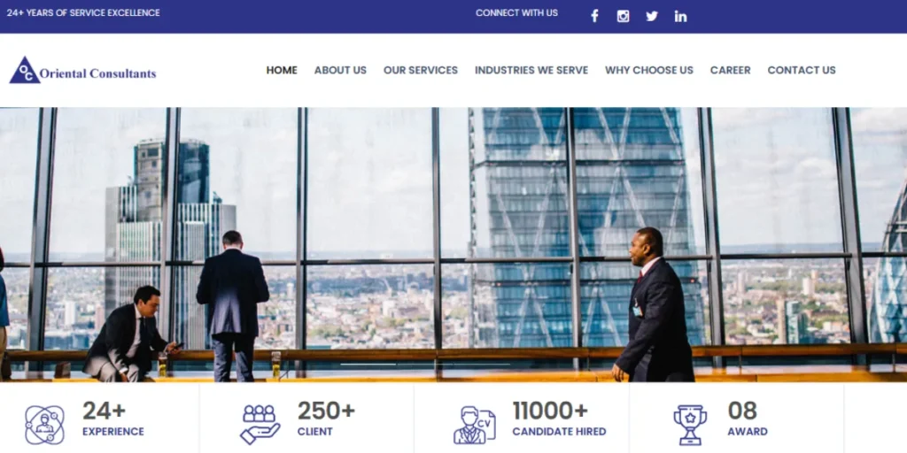Open the LinkedIn social icon
The height and width of the screenshot is (453, 907).
[x=680, y=16]
